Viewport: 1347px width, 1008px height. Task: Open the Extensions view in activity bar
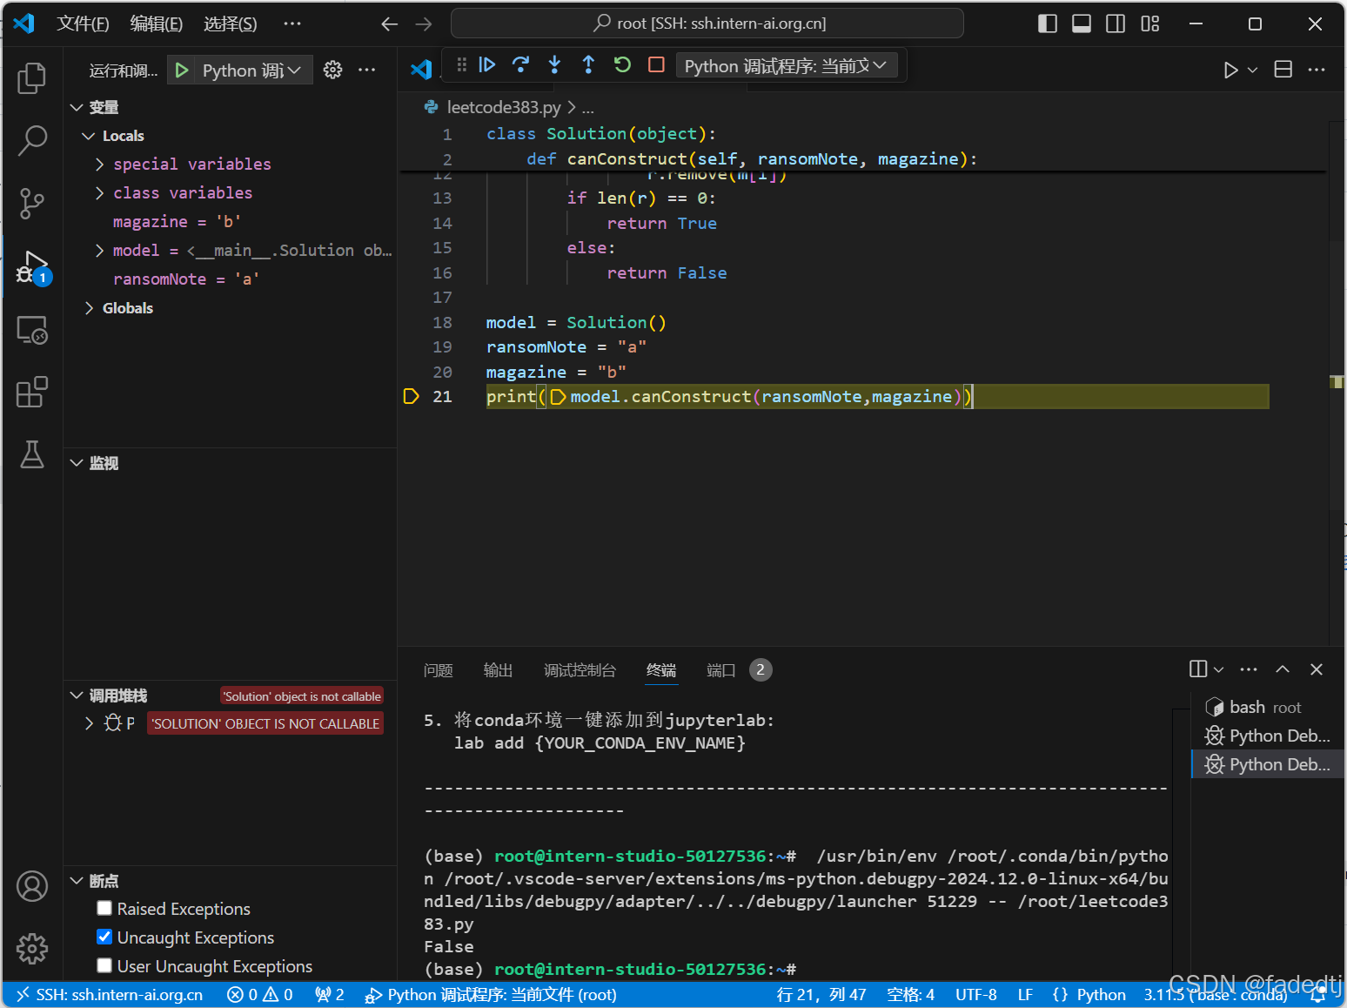point(32,393)
